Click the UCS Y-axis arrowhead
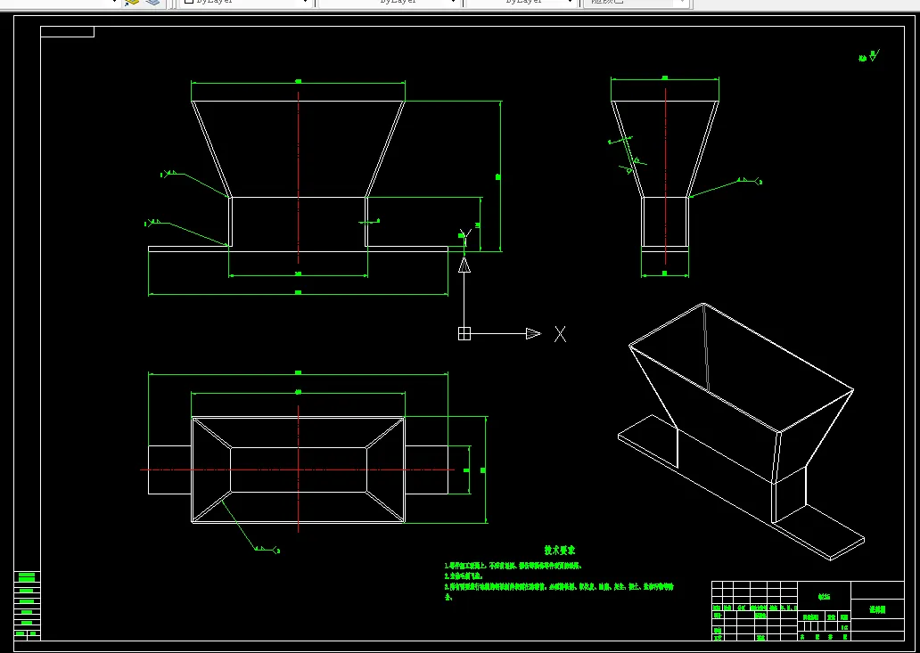This screenshot has width=920, height=653. coord(464,265)
